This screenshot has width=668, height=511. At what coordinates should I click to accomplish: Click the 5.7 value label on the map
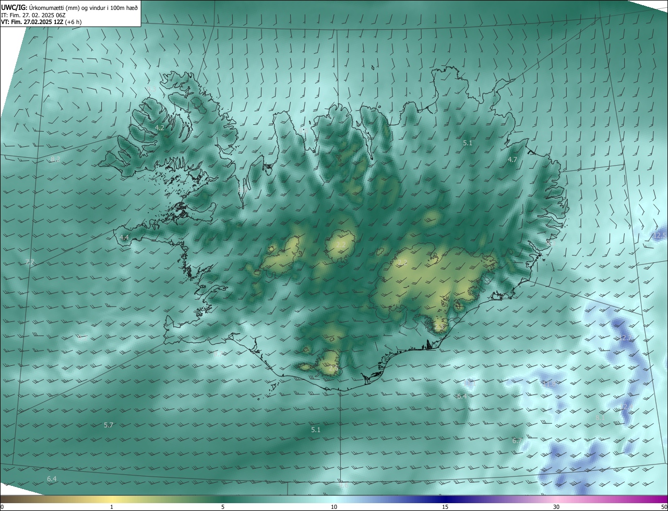click(109, 425)
